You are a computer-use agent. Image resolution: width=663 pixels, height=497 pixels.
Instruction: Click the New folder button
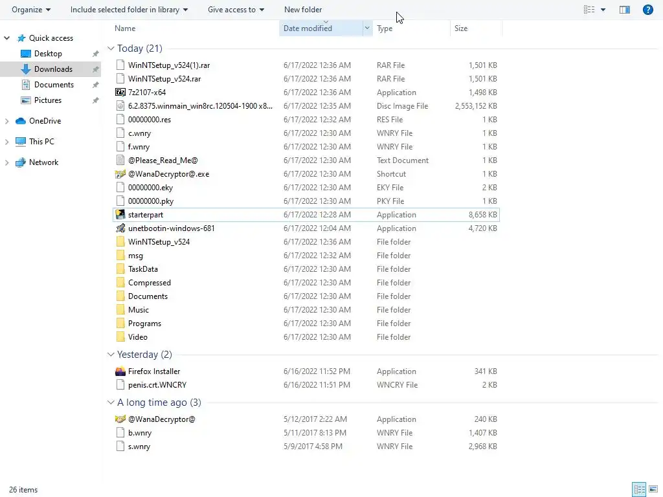tap(303, 9)
